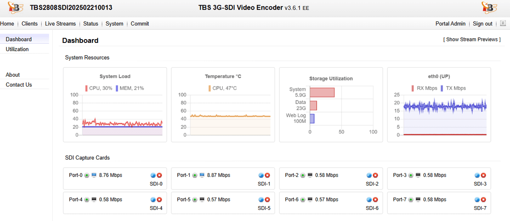Viewport: 510px width, 221px height.
Task: Click the monitor icon beside Port-0
Action: click(93, 175)
